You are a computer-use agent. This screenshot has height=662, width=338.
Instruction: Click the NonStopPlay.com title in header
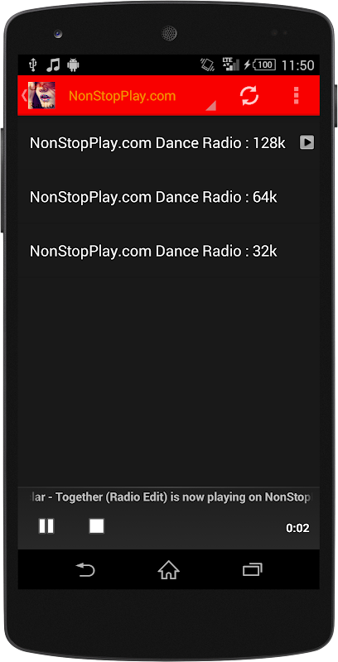(x=122, y=96)
